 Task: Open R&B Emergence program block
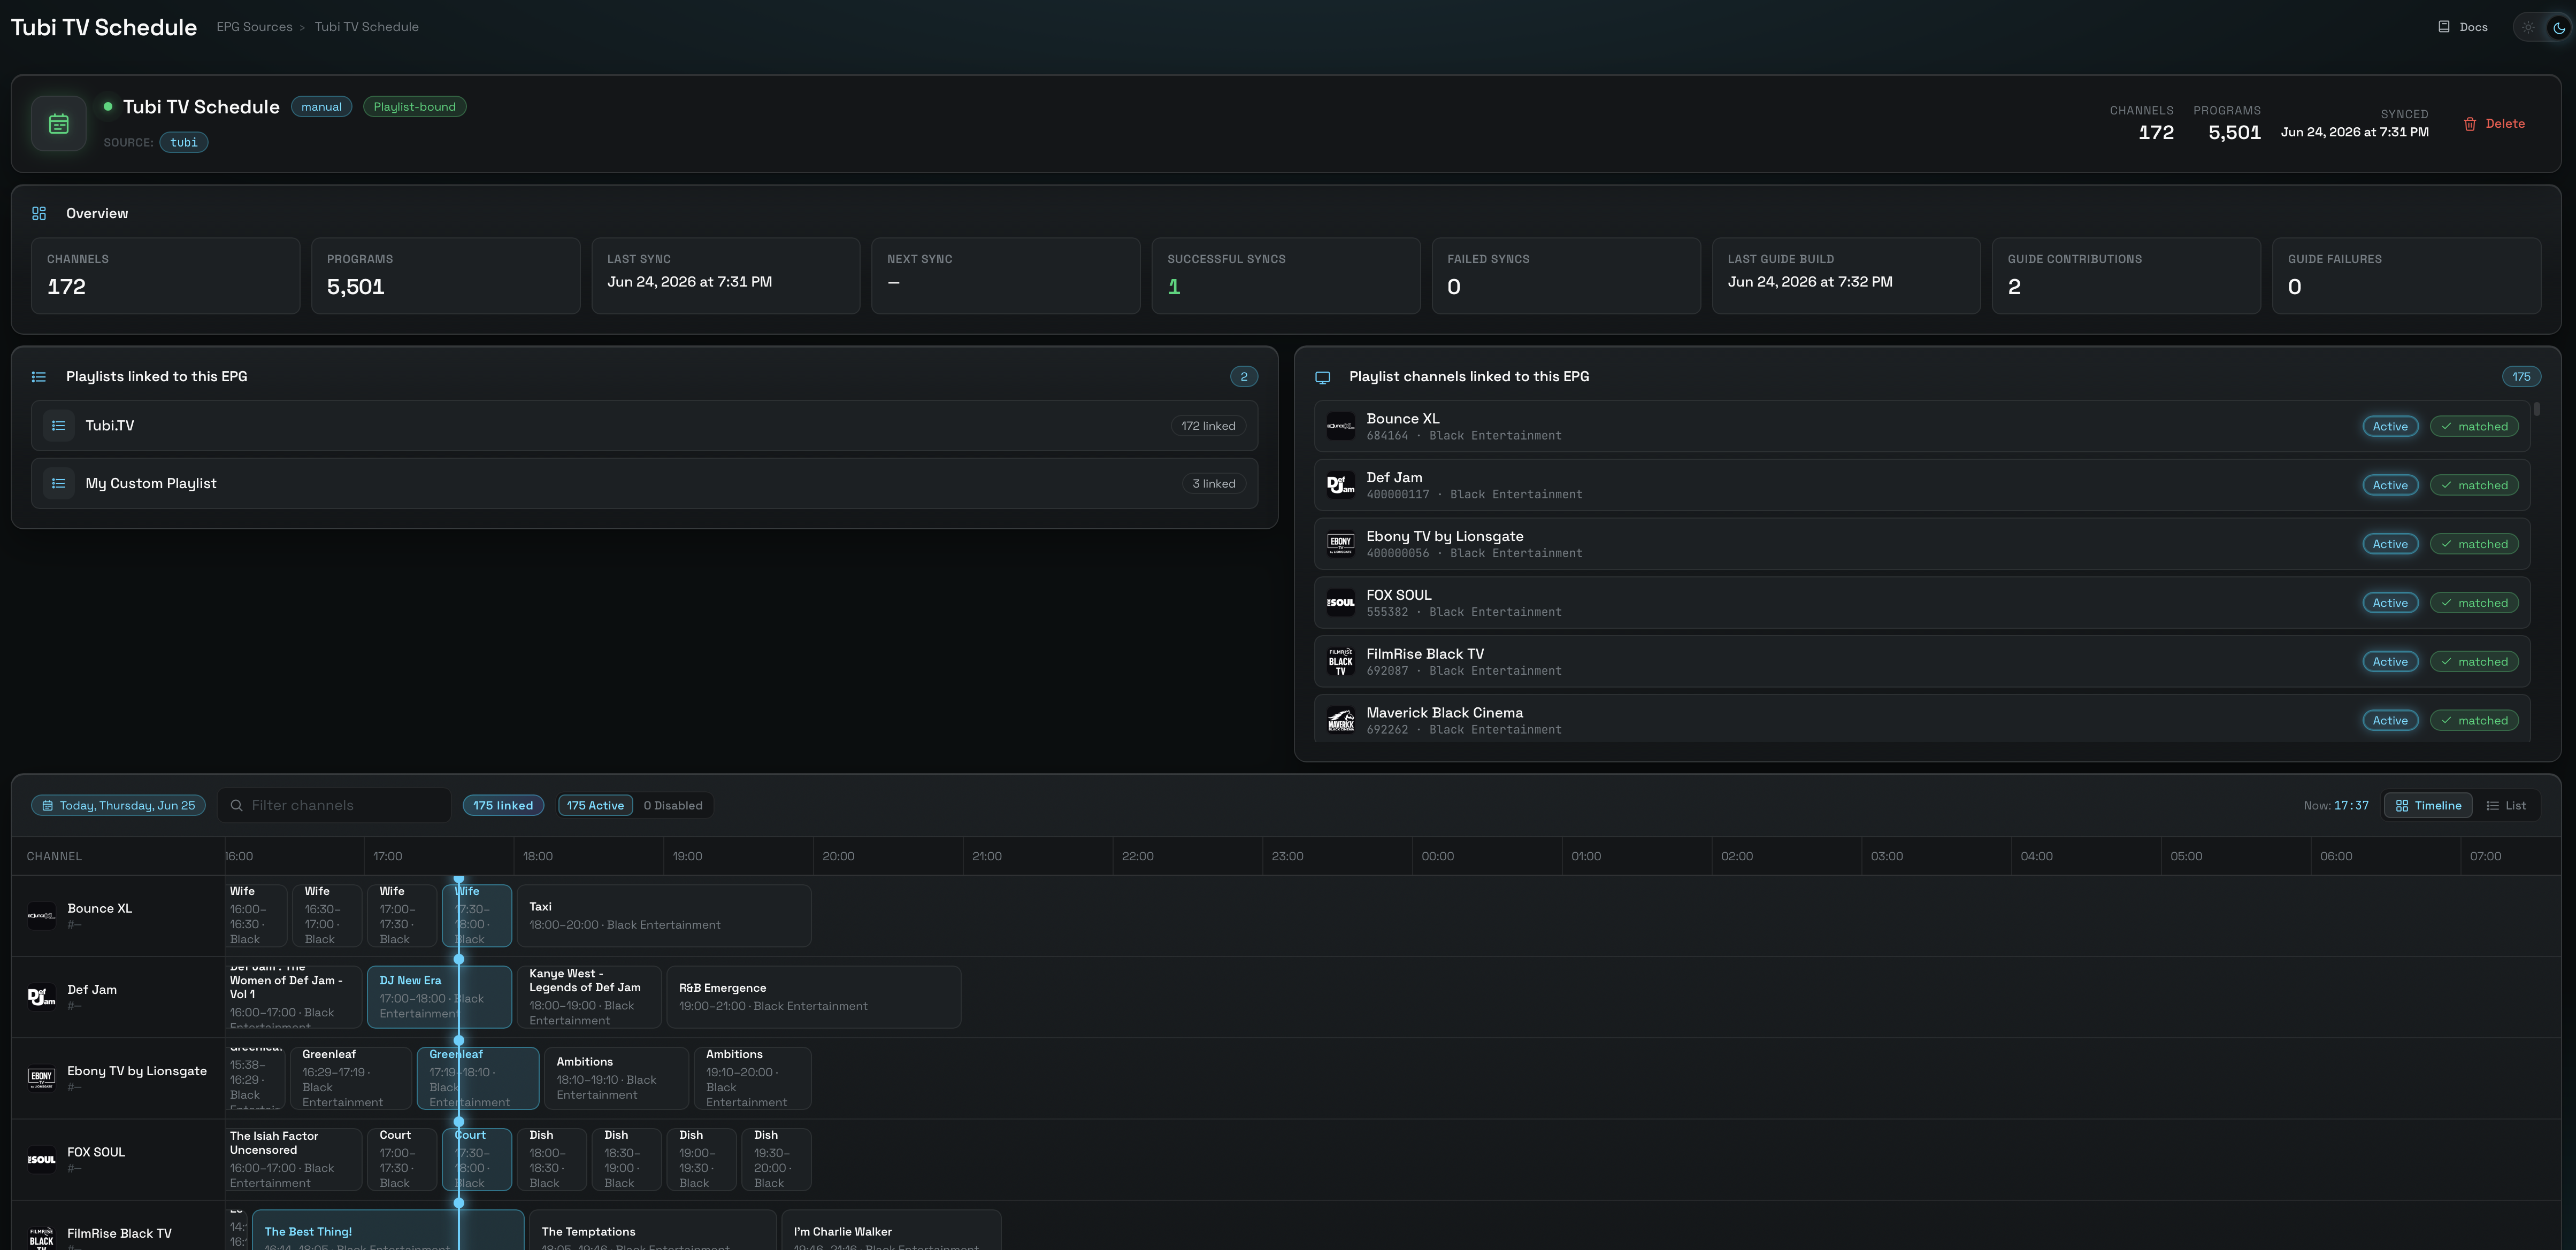coord(814,997)
